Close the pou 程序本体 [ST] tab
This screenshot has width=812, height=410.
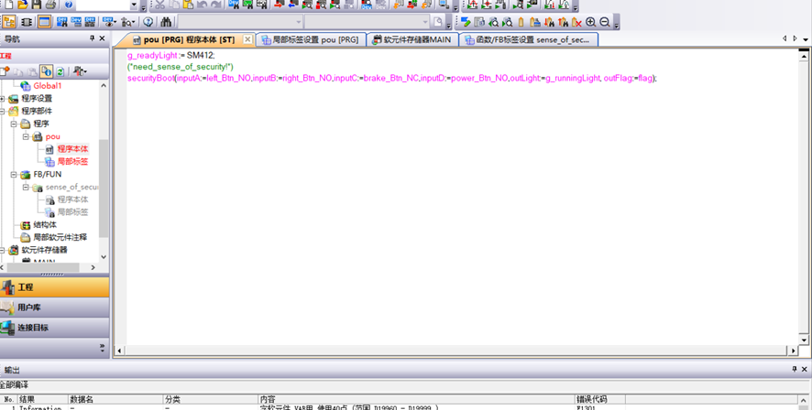tap(247, 40)
